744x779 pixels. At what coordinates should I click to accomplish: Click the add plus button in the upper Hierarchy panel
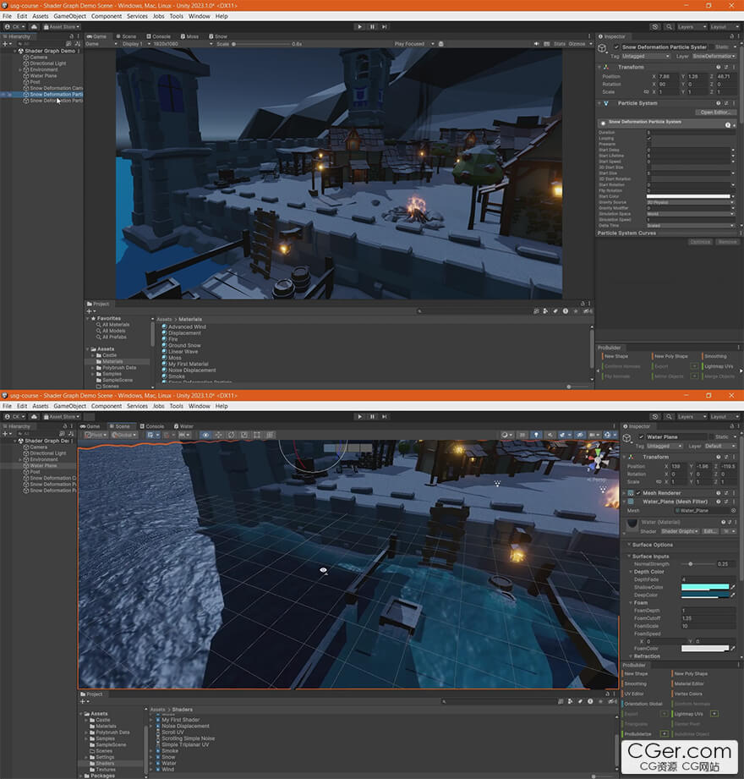pos(5,44)
